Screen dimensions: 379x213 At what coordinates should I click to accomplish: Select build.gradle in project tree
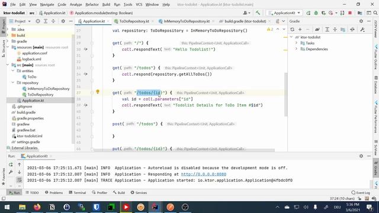pyautogui.click(x=26, y=112)
